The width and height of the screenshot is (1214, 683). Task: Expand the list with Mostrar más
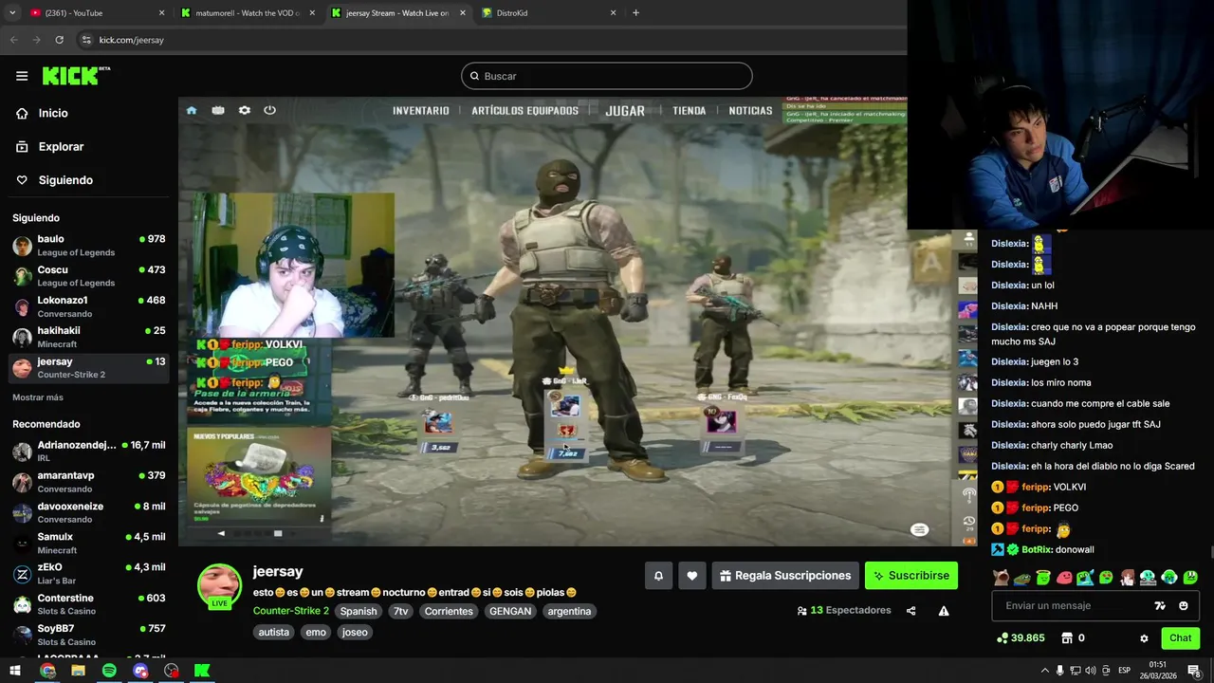pos(38,397)
